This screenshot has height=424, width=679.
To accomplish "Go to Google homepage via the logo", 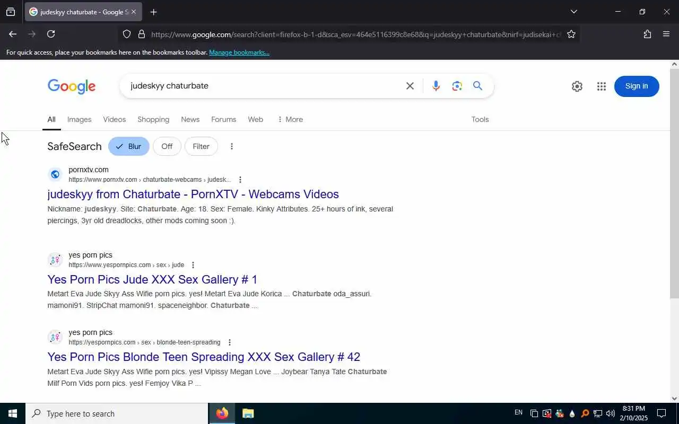I will coord(72,86).
